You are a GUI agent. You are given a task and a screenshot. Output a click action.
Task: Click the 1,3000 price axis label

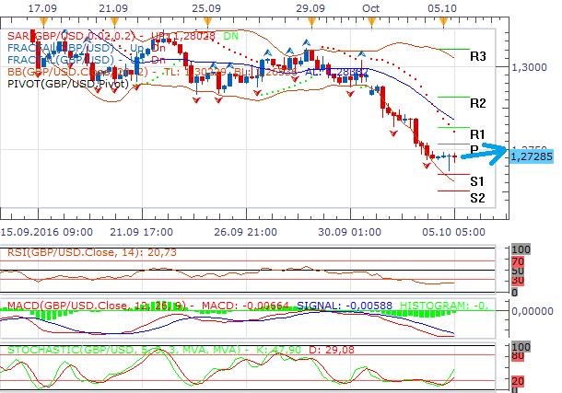(x=530, y=68)
